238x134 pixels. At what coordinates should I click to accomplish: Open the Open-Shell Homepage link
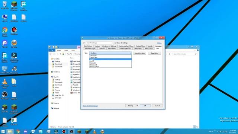[x=90, y=106]
